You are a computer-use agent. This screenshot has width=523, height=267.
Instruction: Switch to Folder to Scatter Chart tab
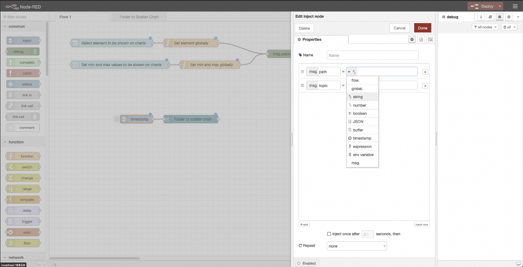pos(139,17)
